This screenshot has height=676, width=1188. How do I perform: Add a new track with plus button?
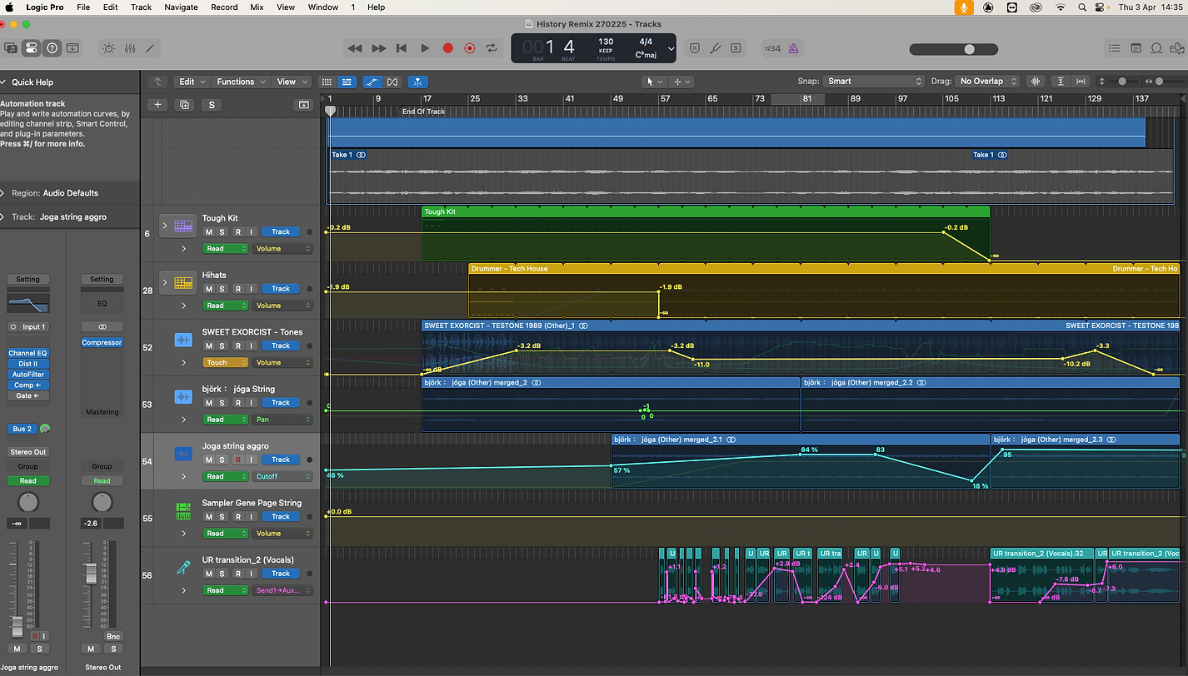coord(158,105)
